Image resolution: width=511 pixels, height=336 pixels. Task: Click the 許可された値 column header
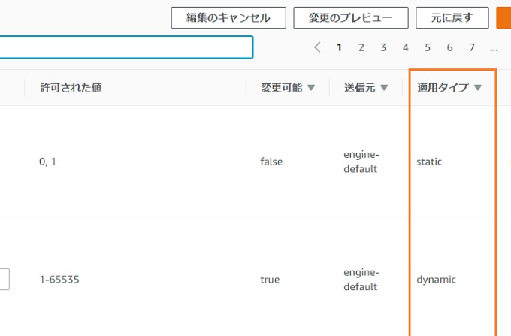71,88
